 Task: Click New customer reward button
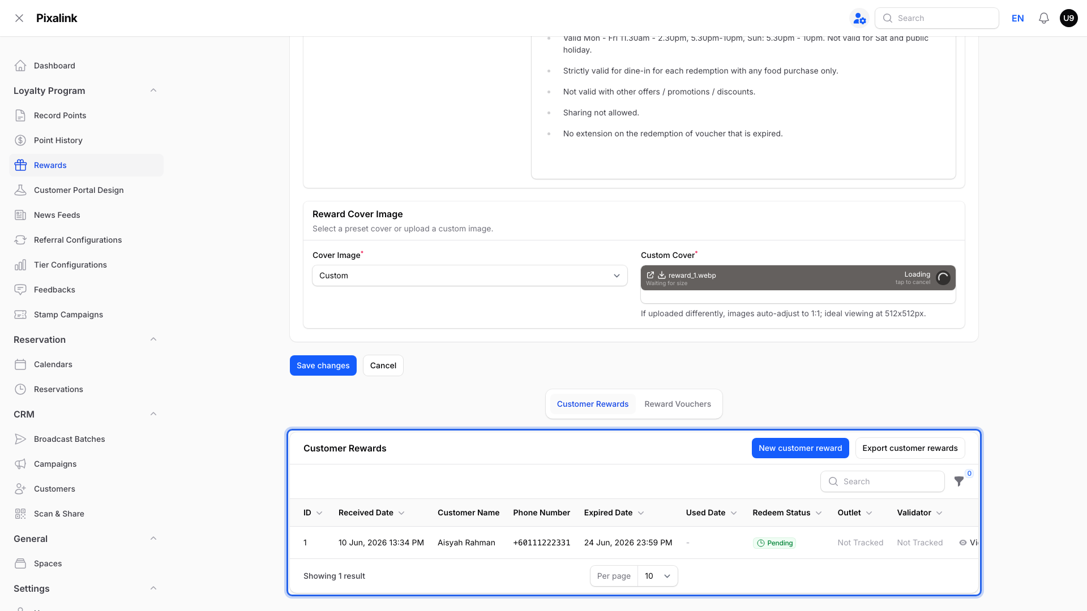click(x=801, y=448)
